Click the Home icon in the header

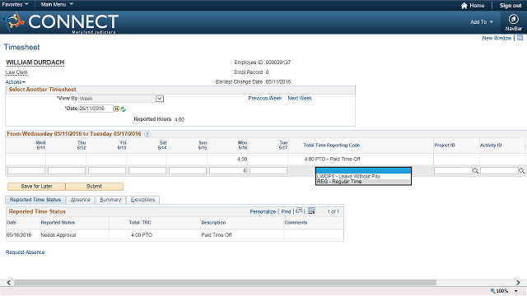pos(464,6)
